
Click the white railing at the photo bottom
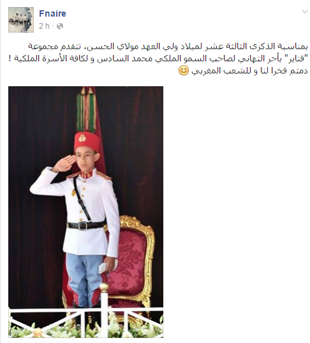(85, 319)
